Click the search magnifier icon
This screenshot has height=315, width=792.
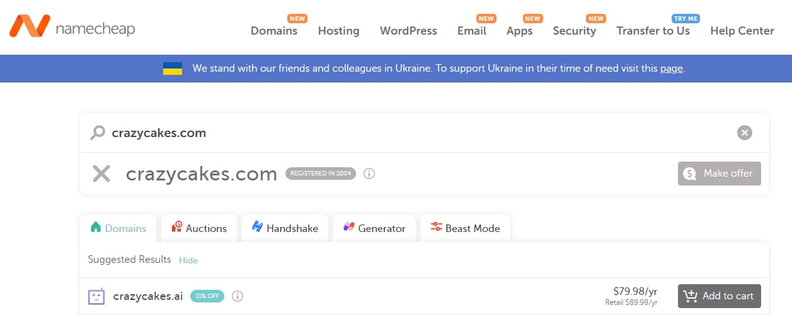click(x=98, y=133)
